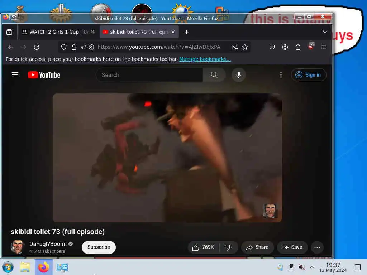Open the Pocket save icon
This screenshot has height=275, width=367.
tap(272, 47)
